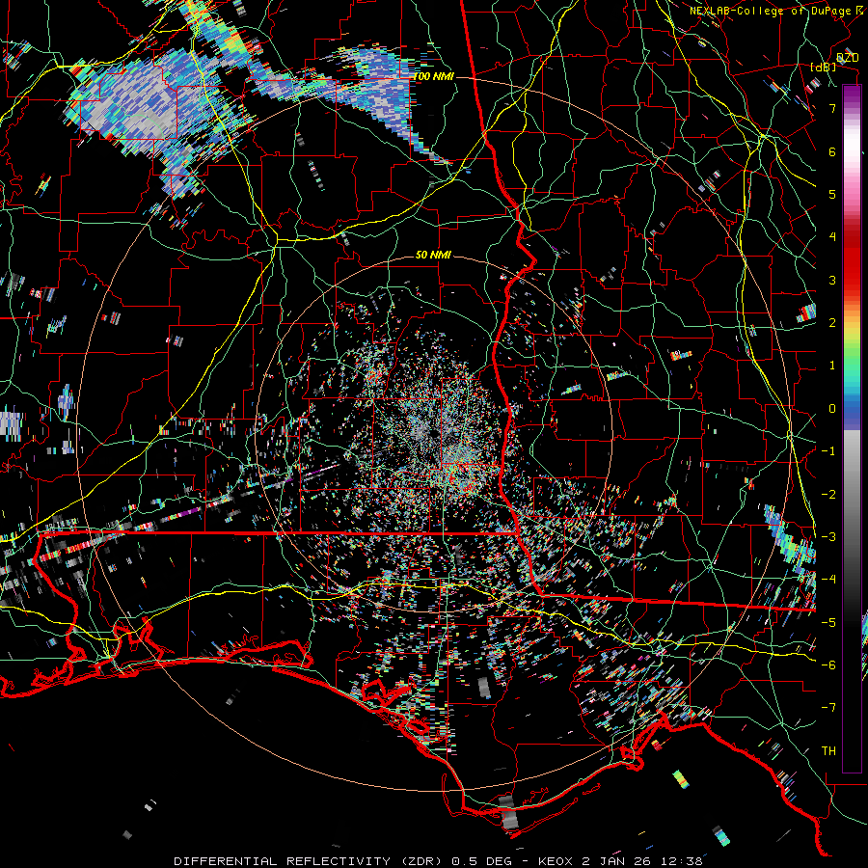
Task: Click the -7 value on the color scale
Action: (828, 708)
